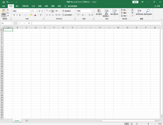Click the Insert Function fx icon
163x125 pixels.
coord(29,23)
